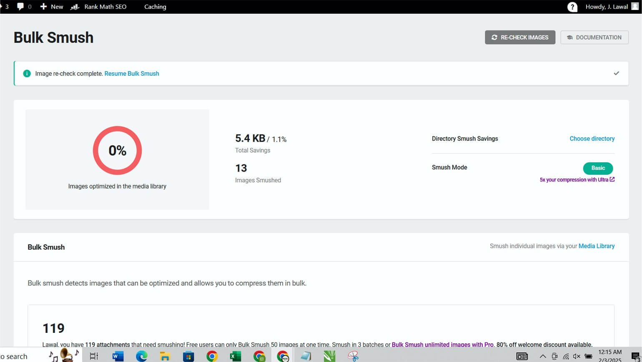Show hidden system tray icons
The image size is (642, 362).
[x=543, y=356]
